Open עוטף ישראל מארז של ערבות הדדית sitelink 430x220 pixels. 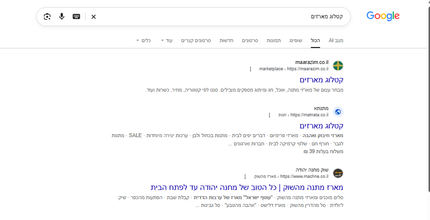coord(234,197)
